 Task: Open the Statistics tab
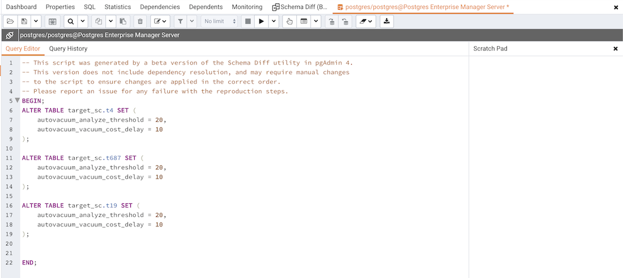[118, 7]
